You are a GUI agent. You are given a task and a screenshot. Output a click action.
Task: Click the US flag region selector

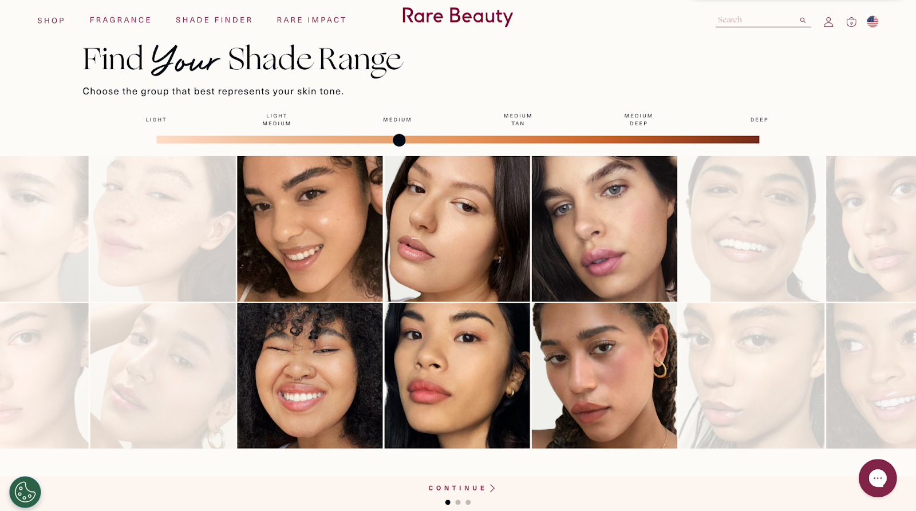pos(872,21)
